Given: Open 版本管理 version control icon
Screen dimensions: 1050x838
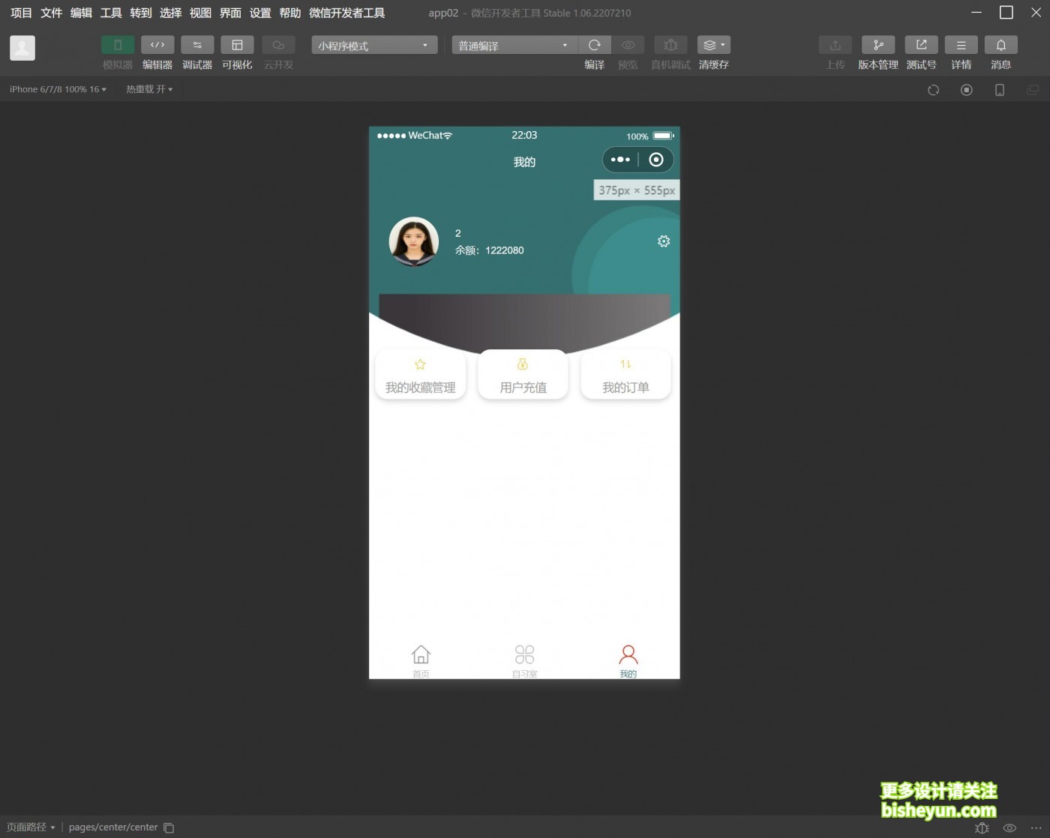Looking at the screenshot, I should pyautogui.click(x=877, y=46).
